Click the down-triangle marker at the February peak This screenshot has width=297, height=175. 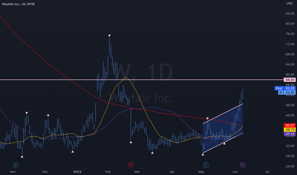click(x=109, y=36)
